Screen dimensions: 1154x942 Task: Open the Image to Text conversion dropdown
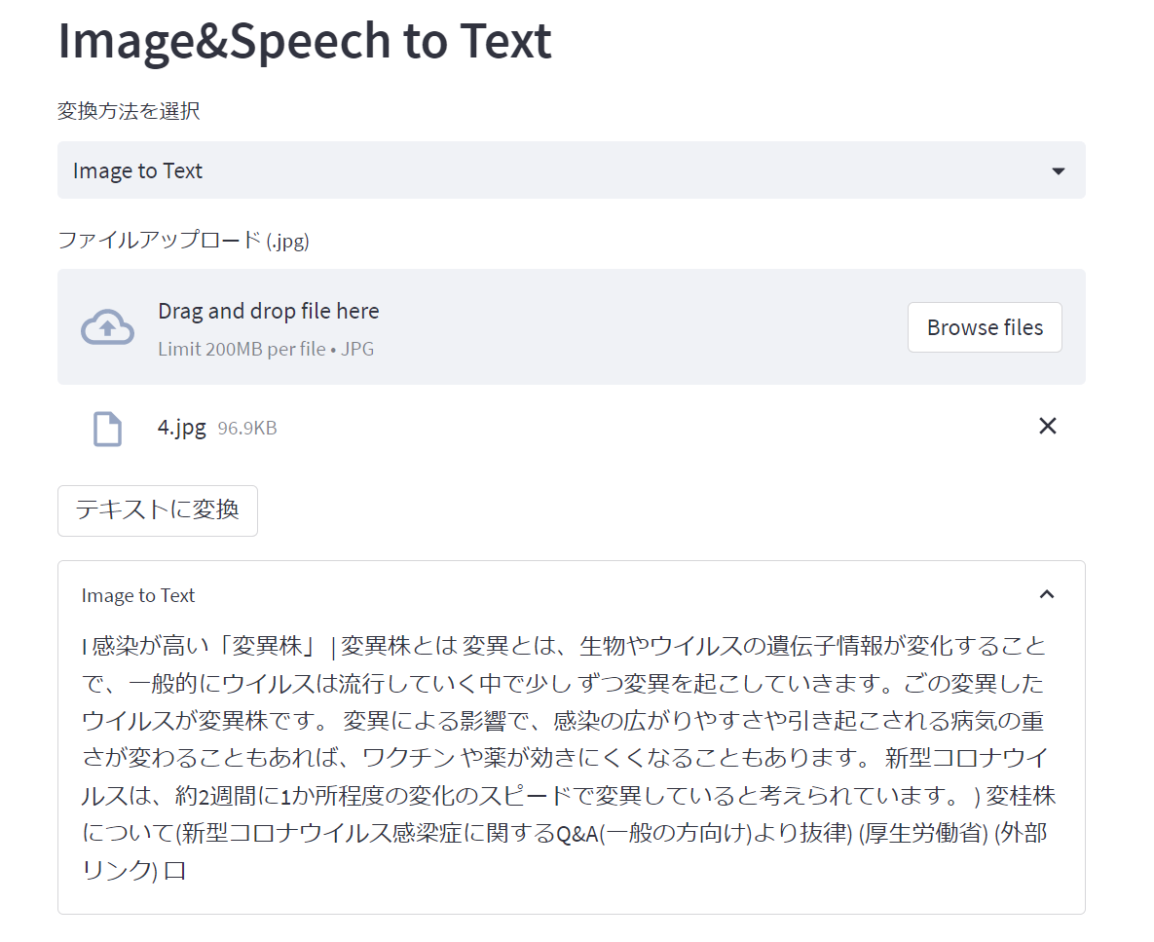coord(571,170)
